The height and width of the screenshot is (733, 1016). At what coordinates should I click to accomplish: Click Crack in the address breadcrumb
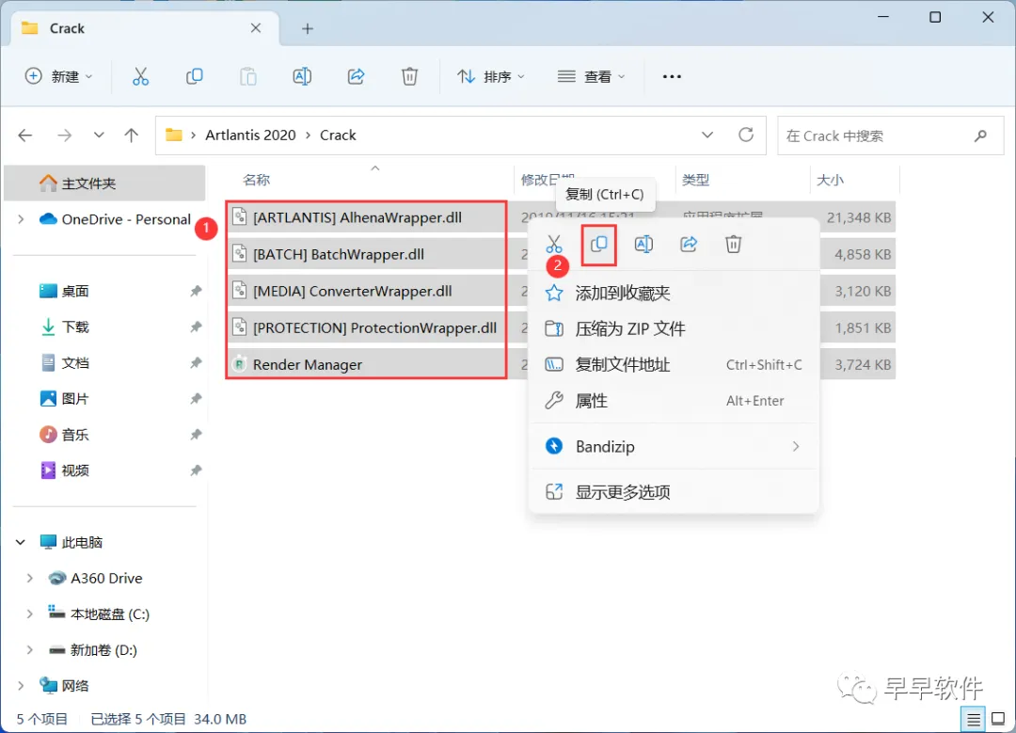338,135
